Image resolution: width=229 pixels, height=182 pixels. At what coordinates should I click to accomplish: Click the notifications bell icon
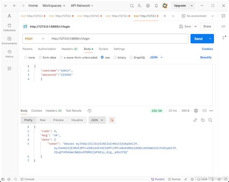pyautogui.click(x=156, y=6)
